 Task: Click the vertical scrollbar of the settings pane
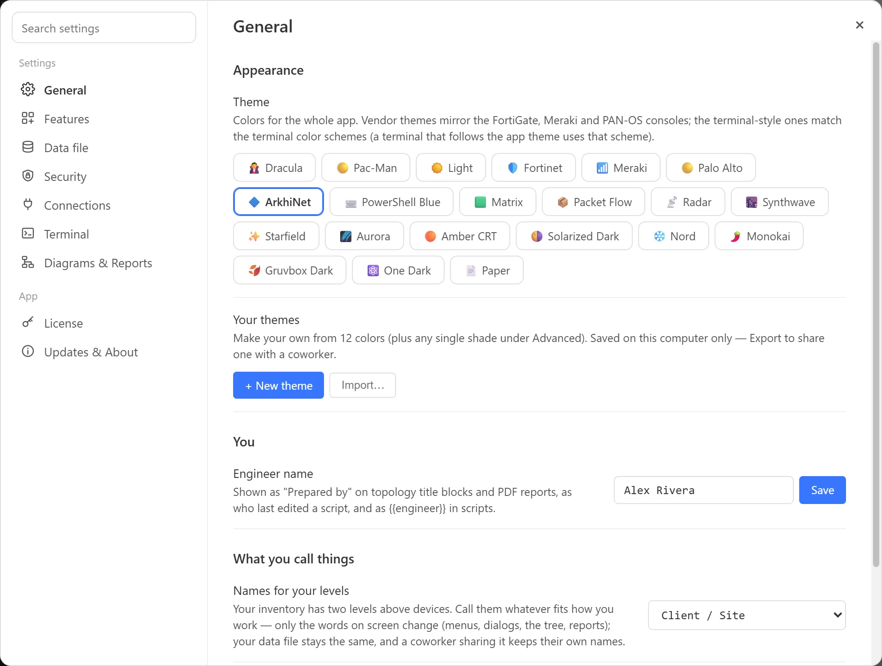[876, 305]
